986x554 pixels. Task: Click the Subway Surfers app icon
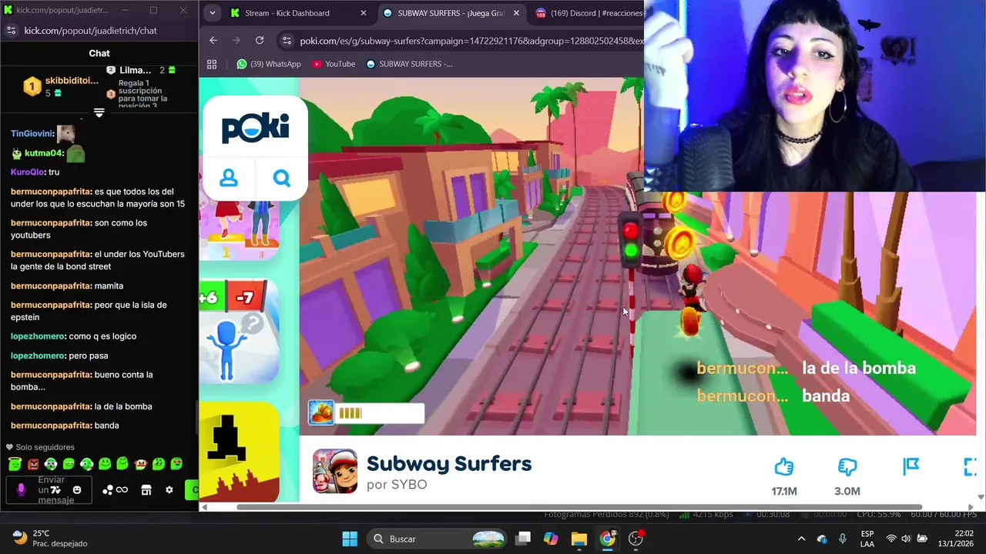(x=334, y=471)
